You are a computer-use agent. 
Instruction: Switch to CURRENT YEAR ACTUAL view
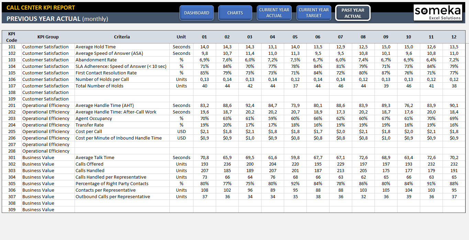(274, 13)
